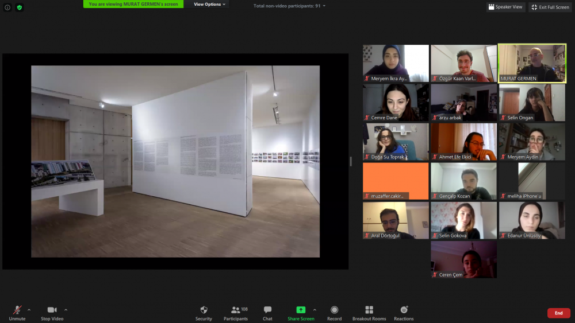Select MURAT GERMEN's video thumbnail

tap(532, 64)
